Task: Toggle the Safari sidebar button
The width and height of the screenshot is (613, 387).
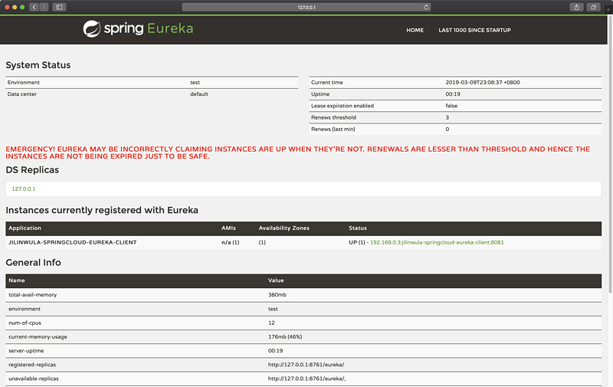Action: coord(60,7)
